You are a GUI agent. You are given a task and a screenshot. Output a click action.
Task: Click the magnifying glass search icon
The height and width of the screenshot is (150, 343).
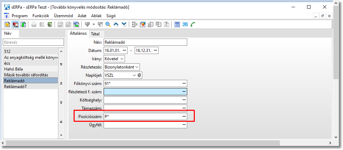click(108, 24)
